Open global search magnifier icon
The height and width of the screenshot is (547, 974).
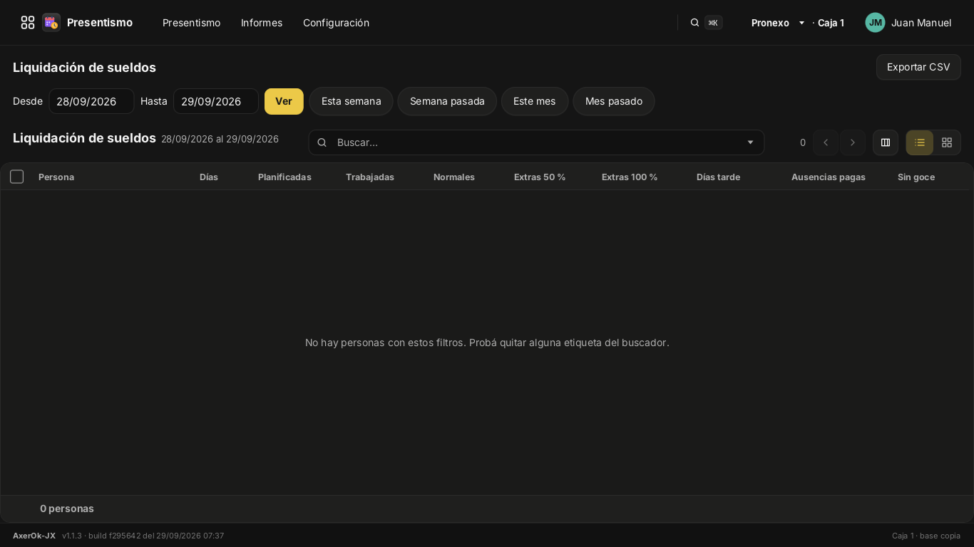coord(694,23)
